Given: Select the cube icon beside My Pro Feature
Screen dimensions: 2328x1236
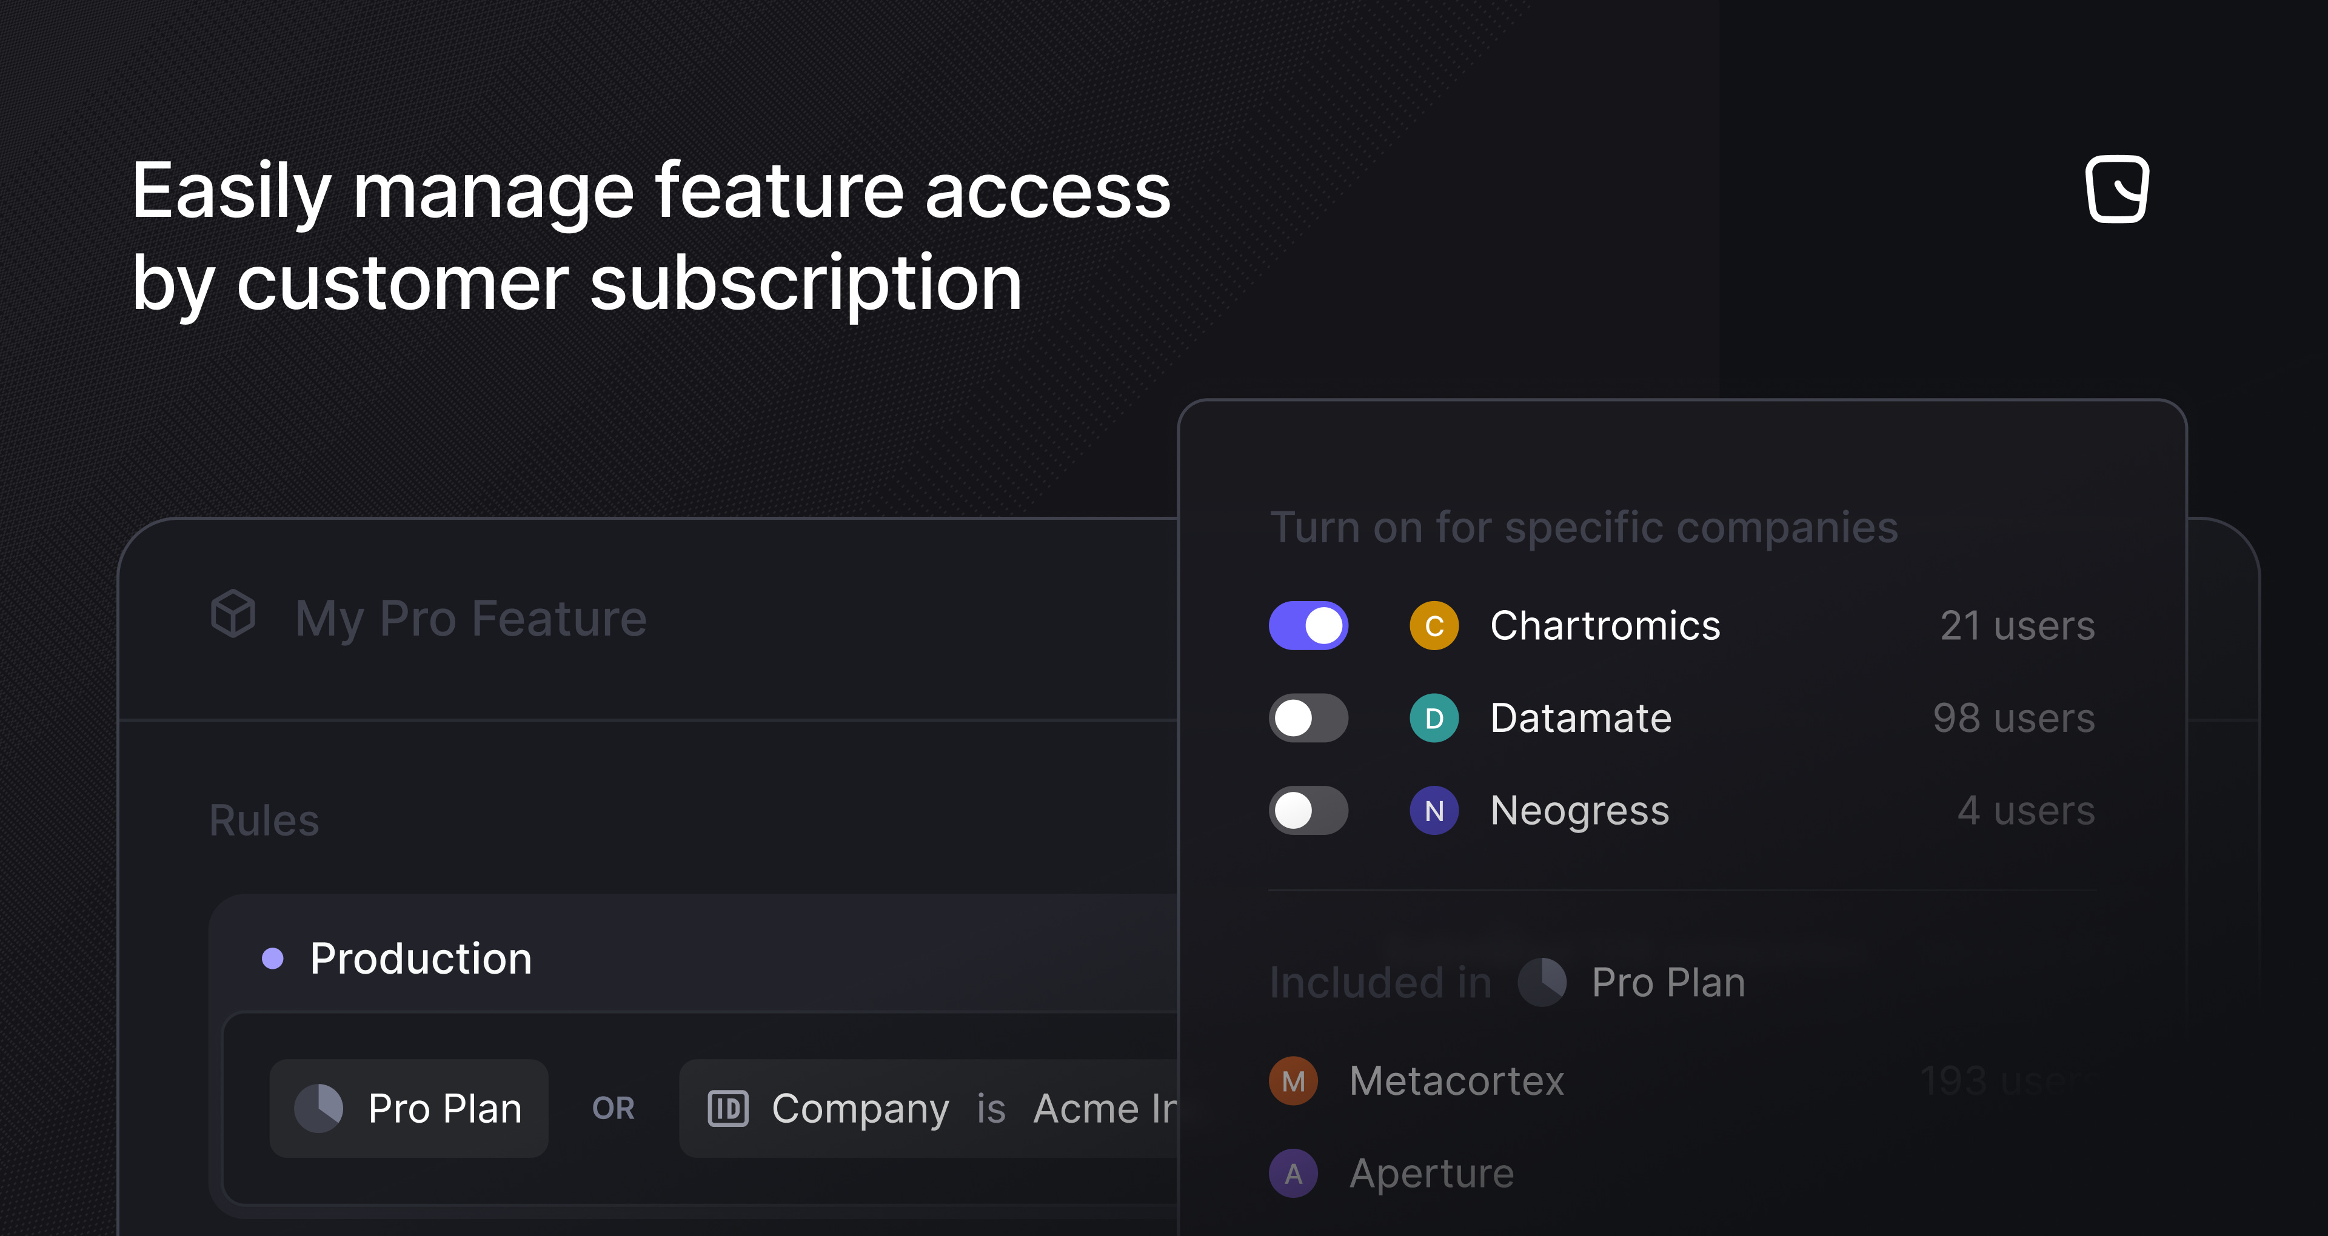Looking at the screenshot, I should click(x=232, y=617).
